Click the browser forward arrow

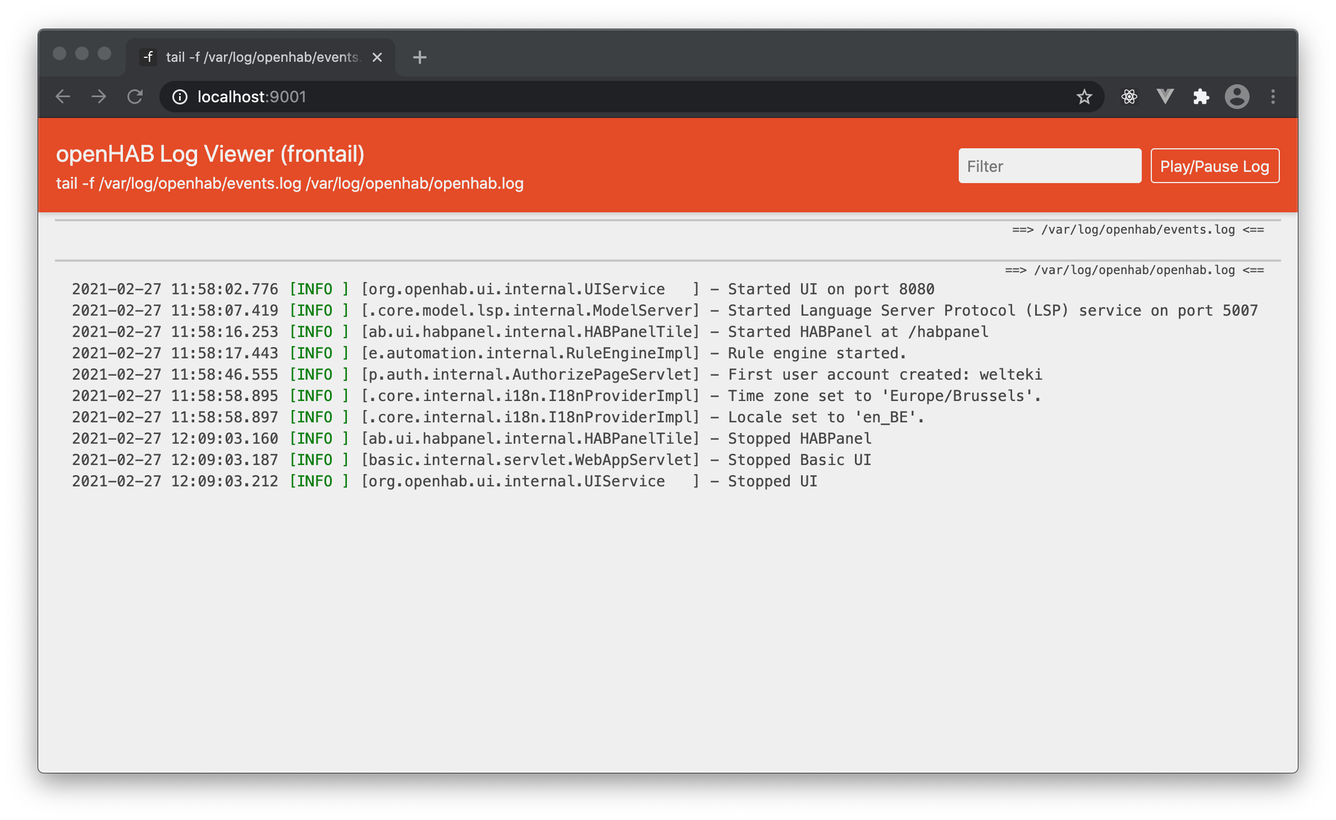tap(99, 97)
